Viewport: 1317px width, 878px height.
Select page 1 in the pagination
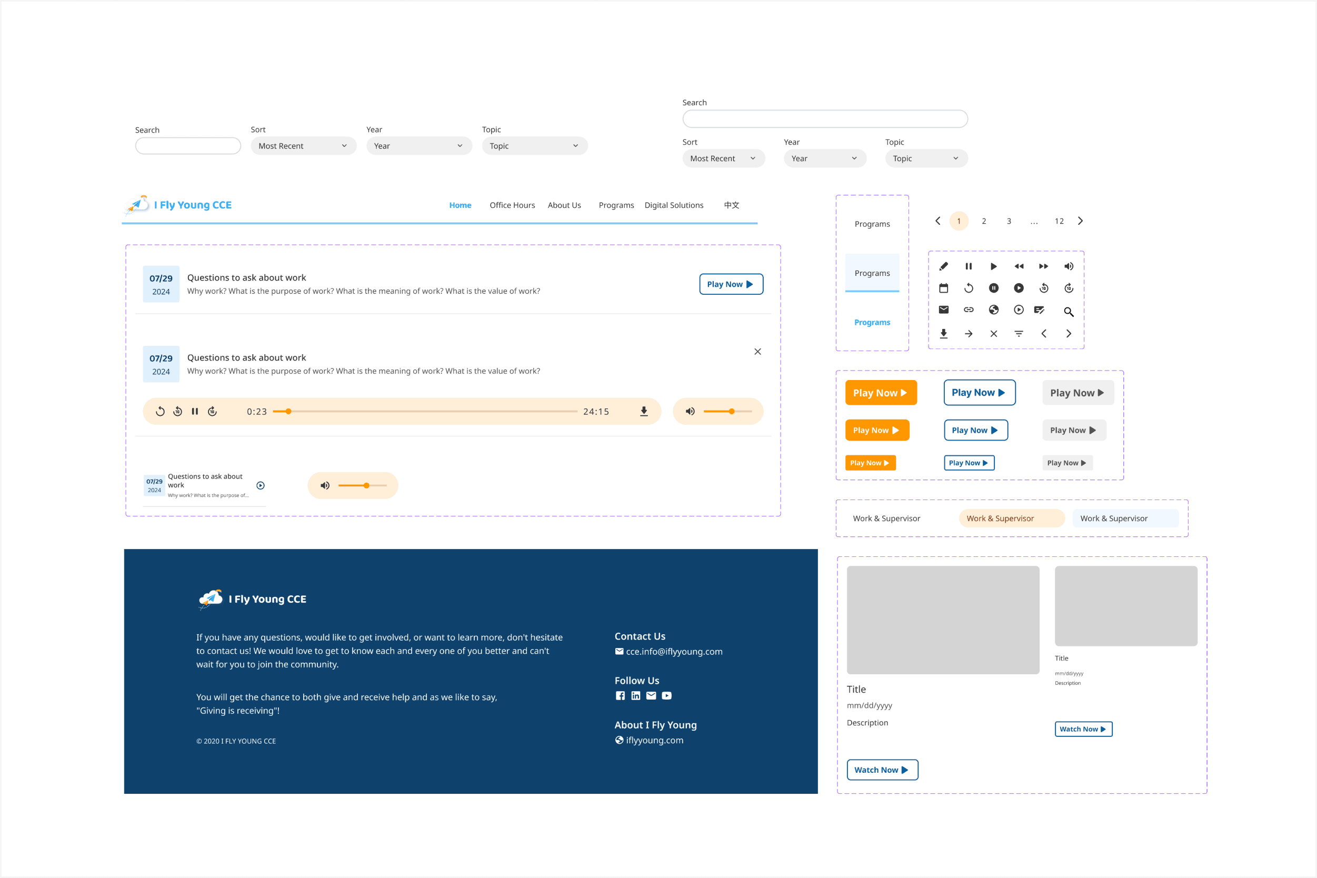pos(959,221)
